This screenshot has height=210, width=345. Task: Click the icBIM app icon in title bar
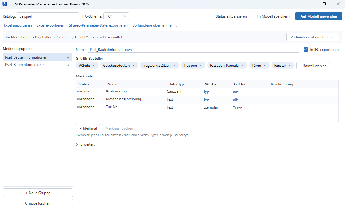click(x=5, y=4)
